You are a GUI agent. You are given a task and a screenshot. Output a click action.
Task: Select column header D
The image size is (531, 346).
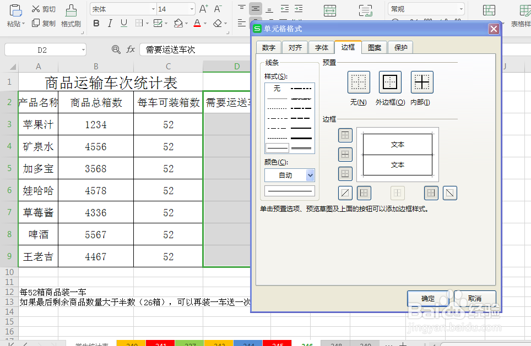click(237, 67)
